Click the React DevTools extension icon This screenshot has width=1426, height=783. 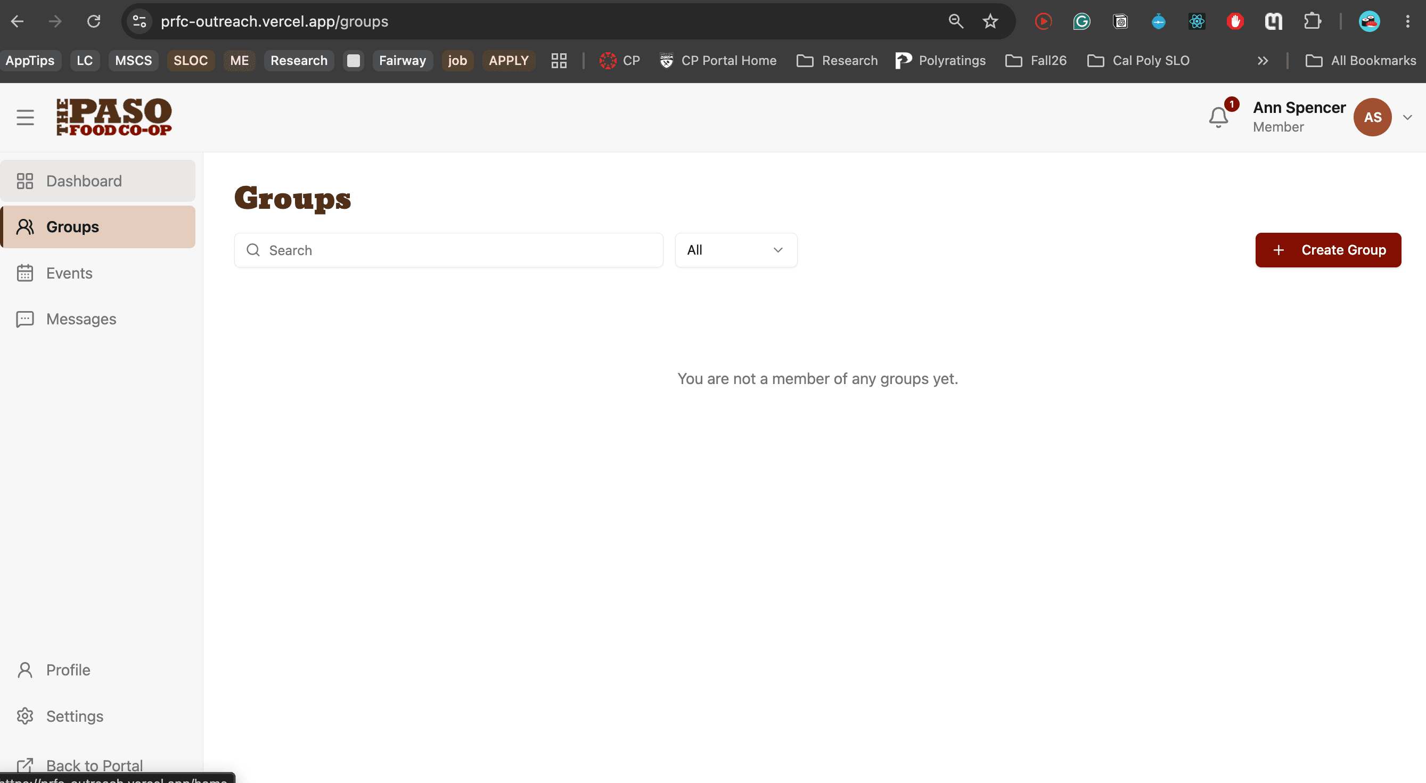tap(1197, 22)
